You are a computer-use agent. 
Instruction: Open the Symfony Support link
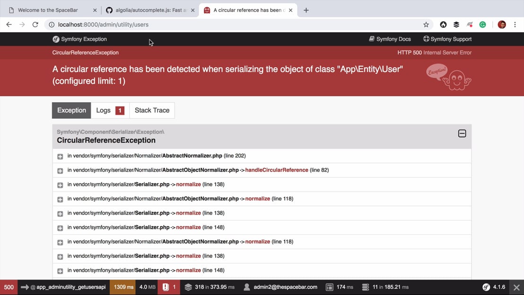click(447, 39)
